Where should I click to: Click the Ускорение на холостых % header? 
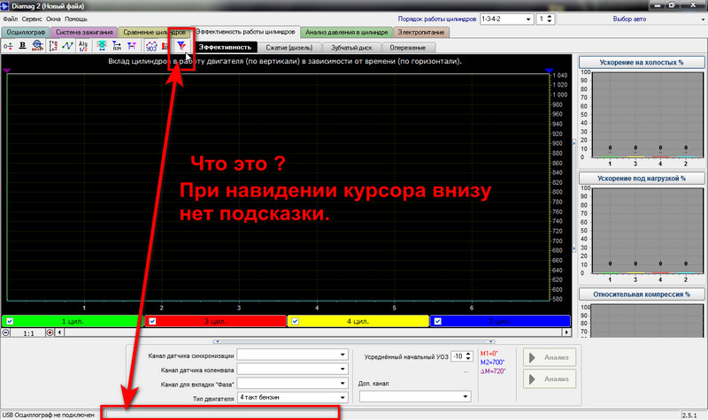tap(641, 62)
